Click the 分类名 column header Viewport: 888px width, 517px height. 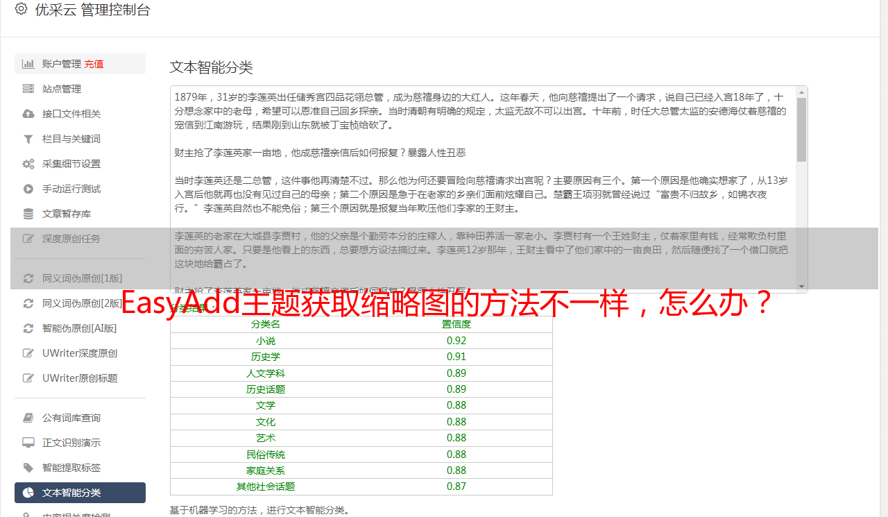point(266,324)
